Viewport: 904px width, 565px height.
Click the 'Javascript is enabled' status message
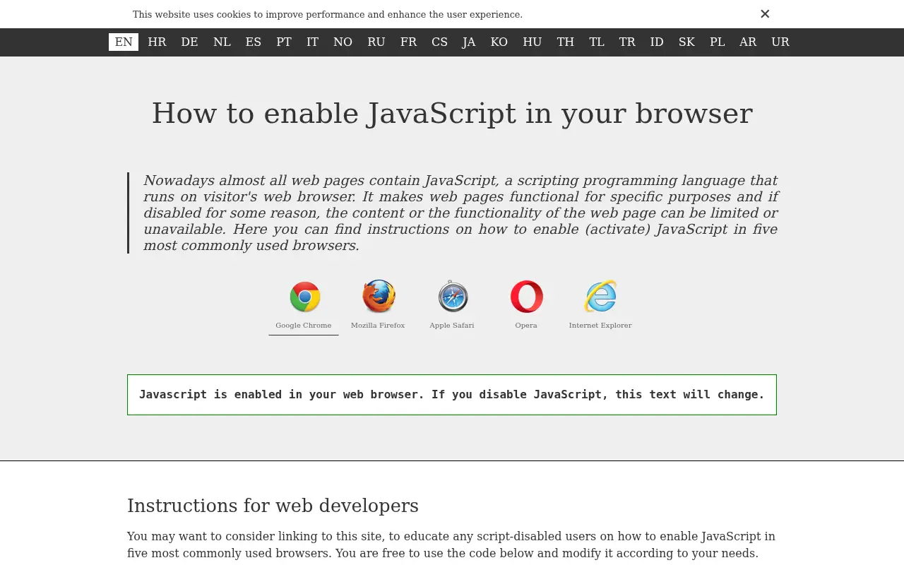click(452, 395)
